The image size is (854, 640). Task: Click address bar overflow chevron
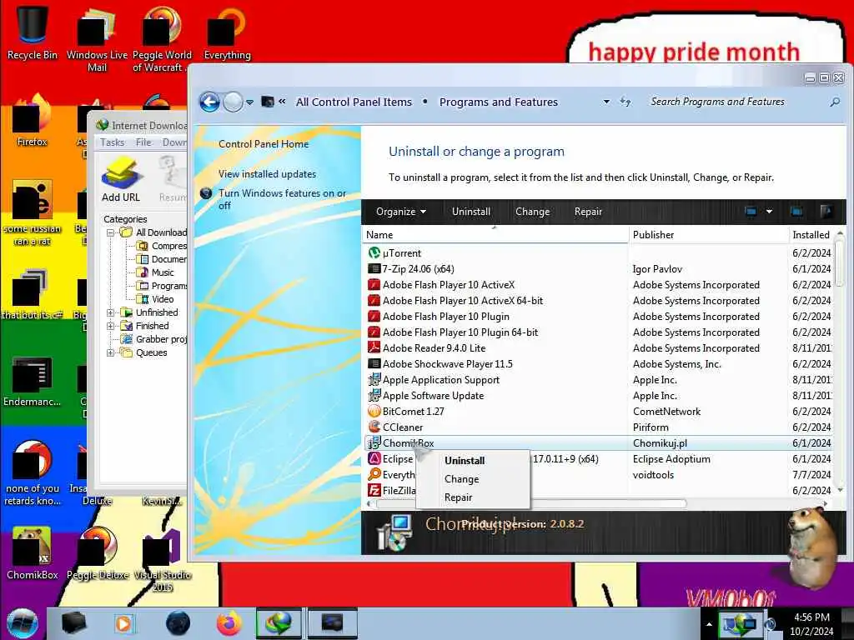point(282,101)
